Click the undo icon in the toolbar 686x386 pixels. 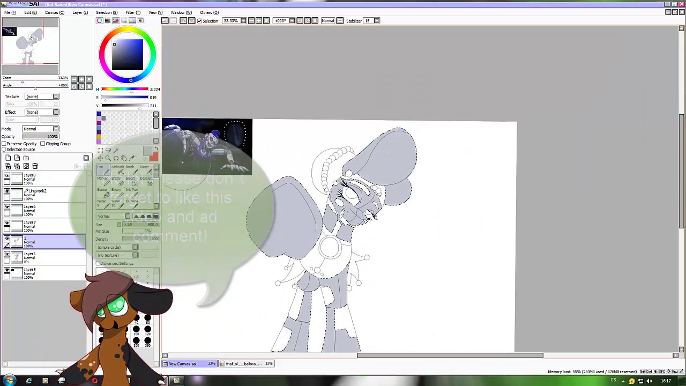click(x=165, y=20)
